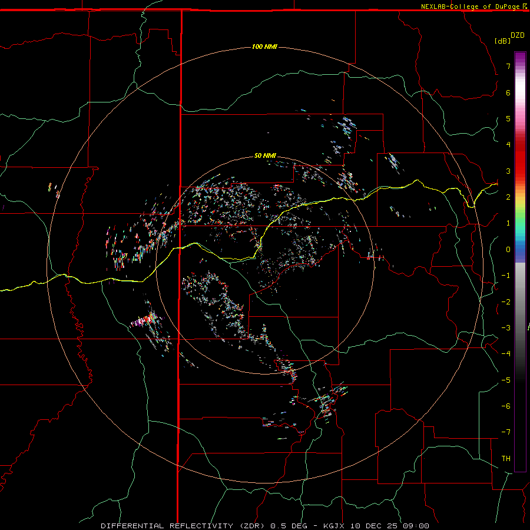Click the Differential Reflectivity caption at bottom

pos(265,526)
